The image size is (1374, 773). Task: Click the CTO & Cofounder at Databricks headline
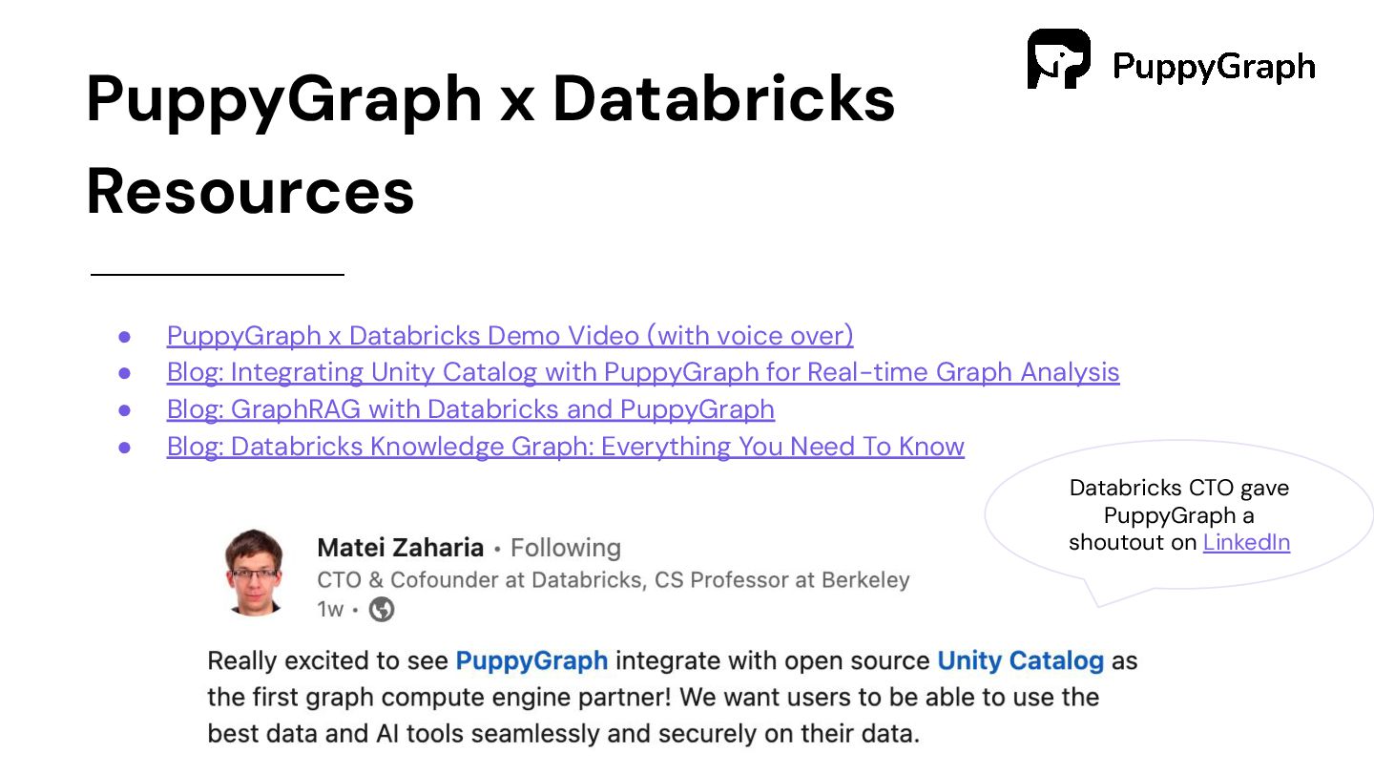(613, 579)
